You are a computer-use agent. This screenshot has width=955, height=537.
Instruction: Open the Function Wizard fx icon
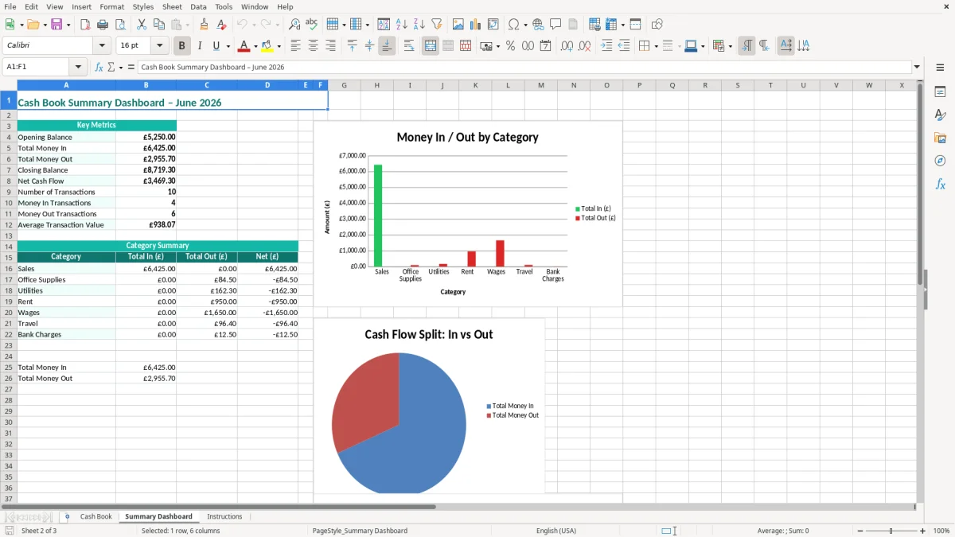99,68
